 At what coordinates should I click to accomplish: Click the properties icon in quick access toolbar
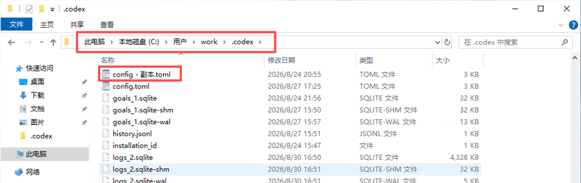pyautogui.click(x=29, y=9)
